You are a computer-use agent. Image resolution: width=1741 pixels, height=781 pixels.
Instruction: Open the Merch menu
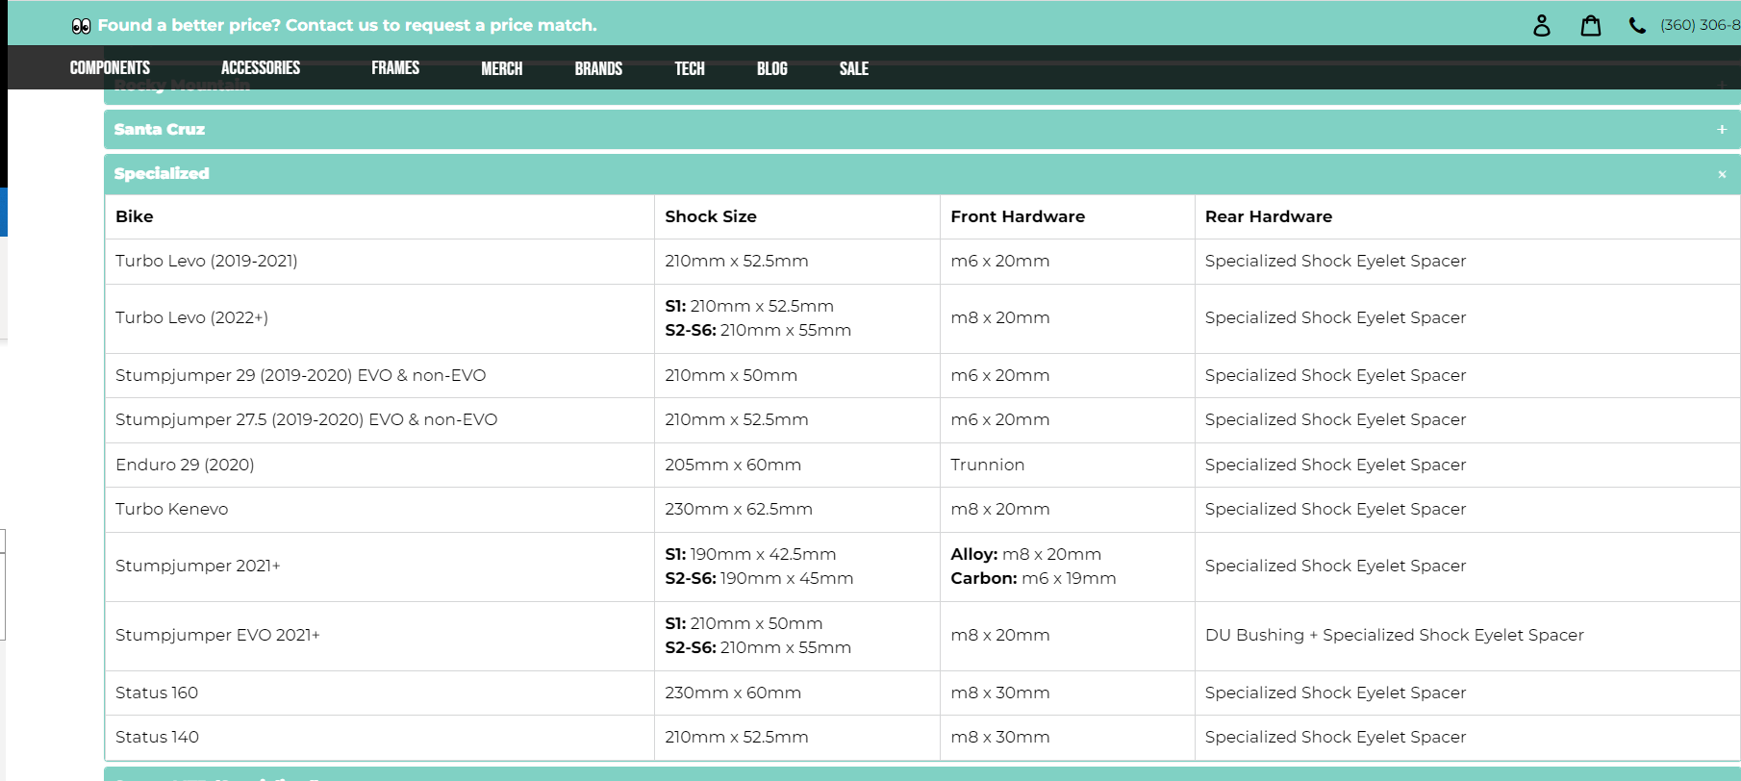point(502,68)
